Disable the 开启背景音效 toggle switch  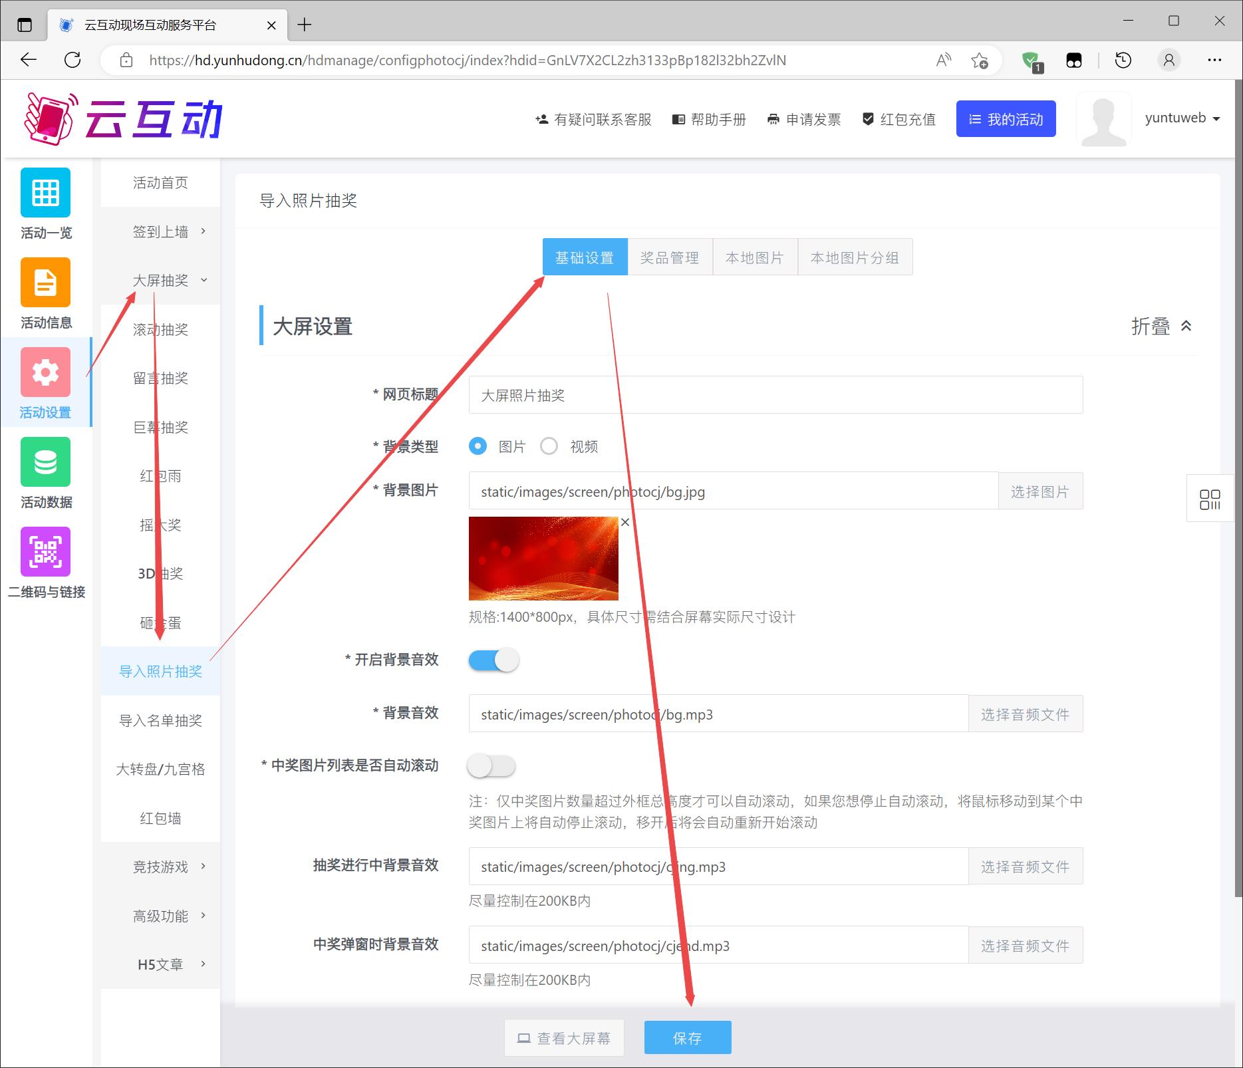(x=493, y=660)
